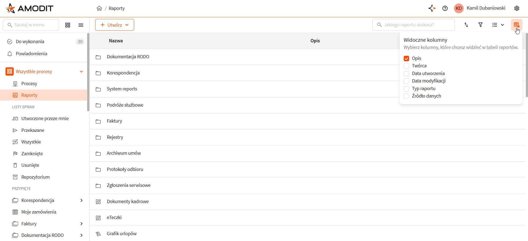
Task: Open settings gear icon in header
Action: (x=517, y=8)
